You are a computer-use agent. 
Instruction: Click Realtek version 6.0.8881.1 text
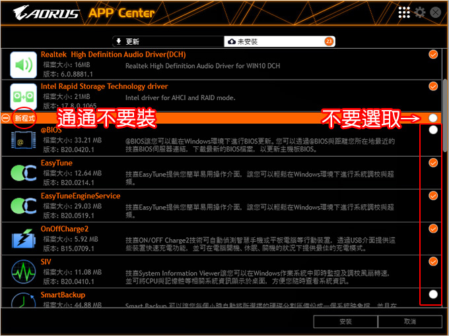click(x=68, y=74)
